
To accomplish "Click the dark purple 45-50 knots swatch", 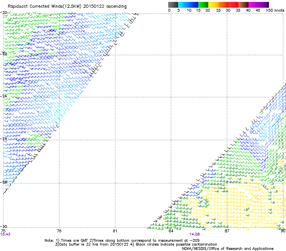I will (264, 5).
